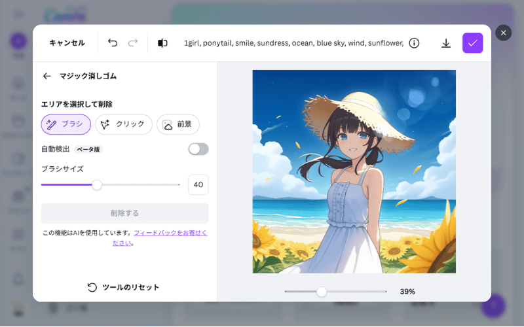524x327 pixels.
Task: Select the 前景 selection mode
Action: pos(178,124)
